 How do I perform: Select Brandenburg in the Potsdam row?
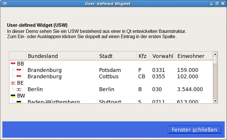point(45,70)
